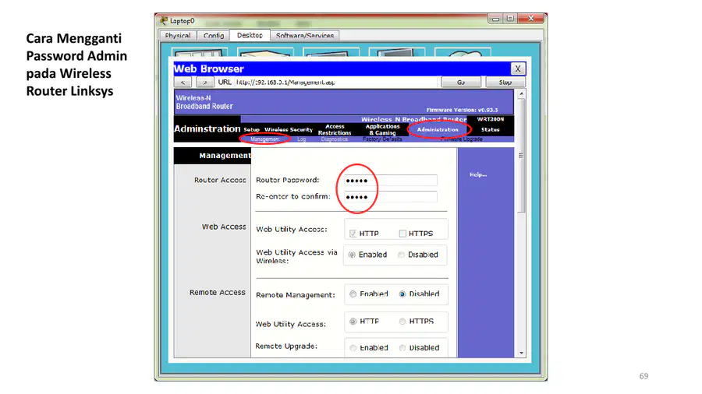Select the Administration menu
This screenshot has height=394, width=702.
[438, 129]
